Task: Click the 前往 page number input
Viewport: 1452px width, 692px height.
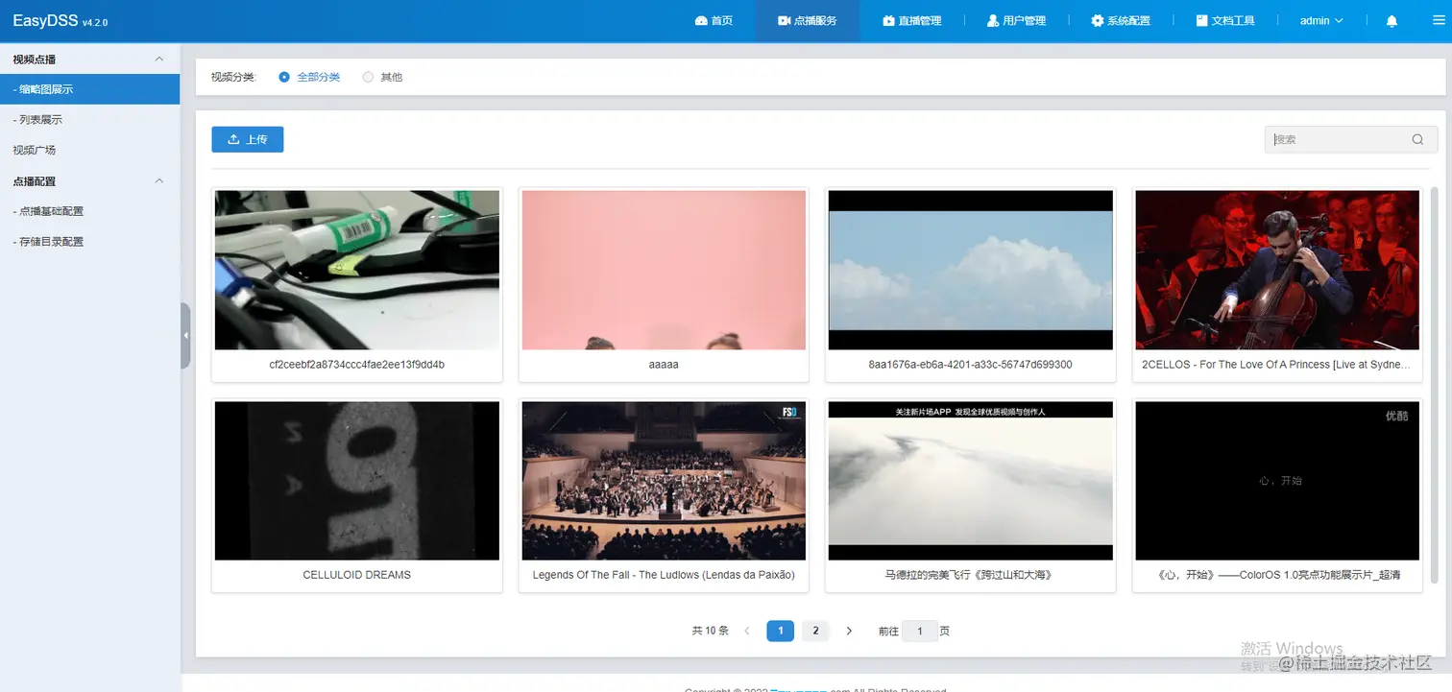Action: (x=920, y=631)
